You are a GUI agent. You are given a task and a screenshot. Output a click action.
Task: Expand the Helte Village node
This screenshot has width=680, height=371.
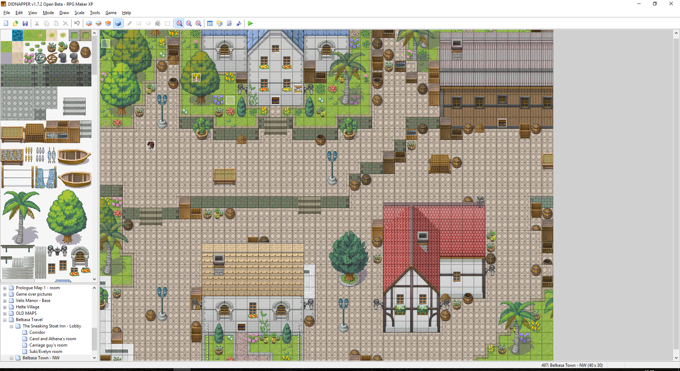point(5,307)
